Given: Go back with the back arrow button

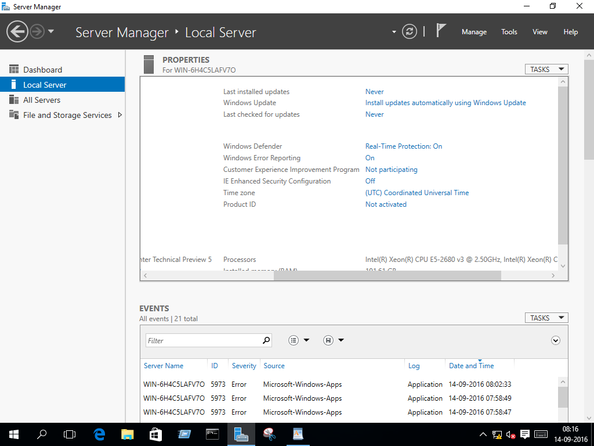Looking at the screenshot, I should click(x=17, y=31).
